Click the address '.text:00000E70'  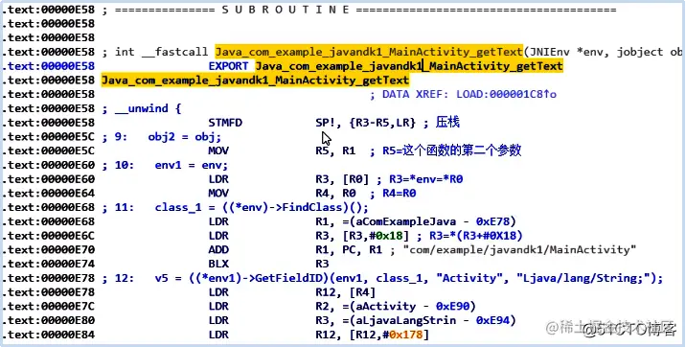pos(49,250)
